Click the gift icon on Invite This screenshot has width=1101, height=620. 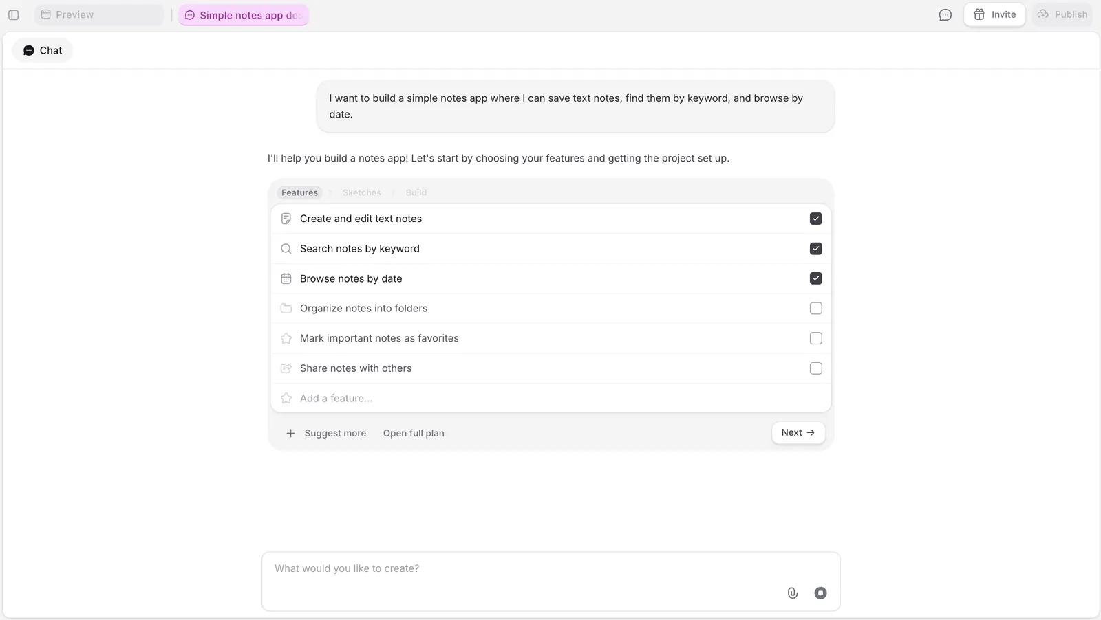pyautogui.click(x=979, y=14)
